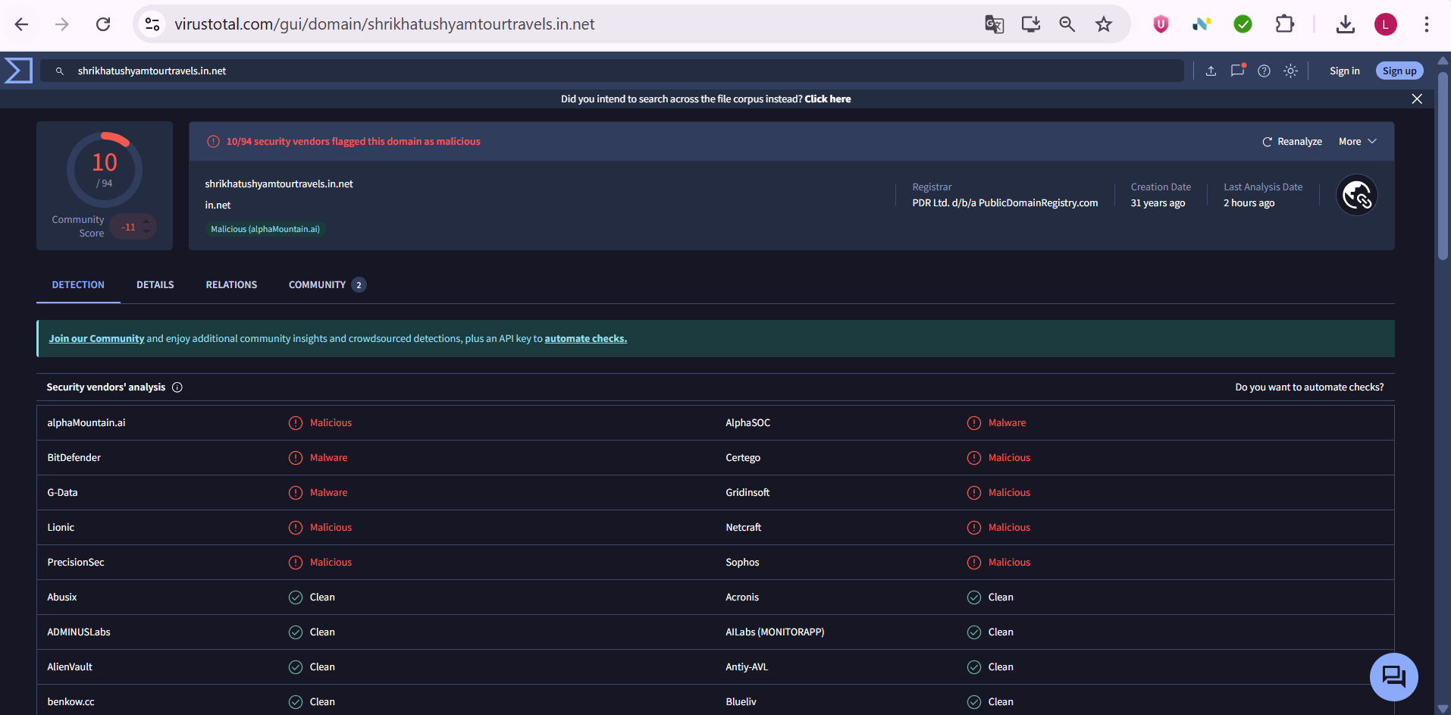Viewport: 1451px width, 715px height.
Task: Click the VirusTotal sigma logo
Action: coord(18,71)
